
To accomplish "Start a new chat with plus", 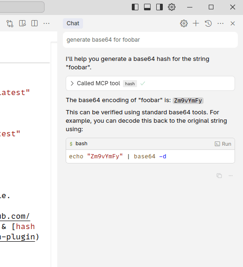I will coord(196,23).
